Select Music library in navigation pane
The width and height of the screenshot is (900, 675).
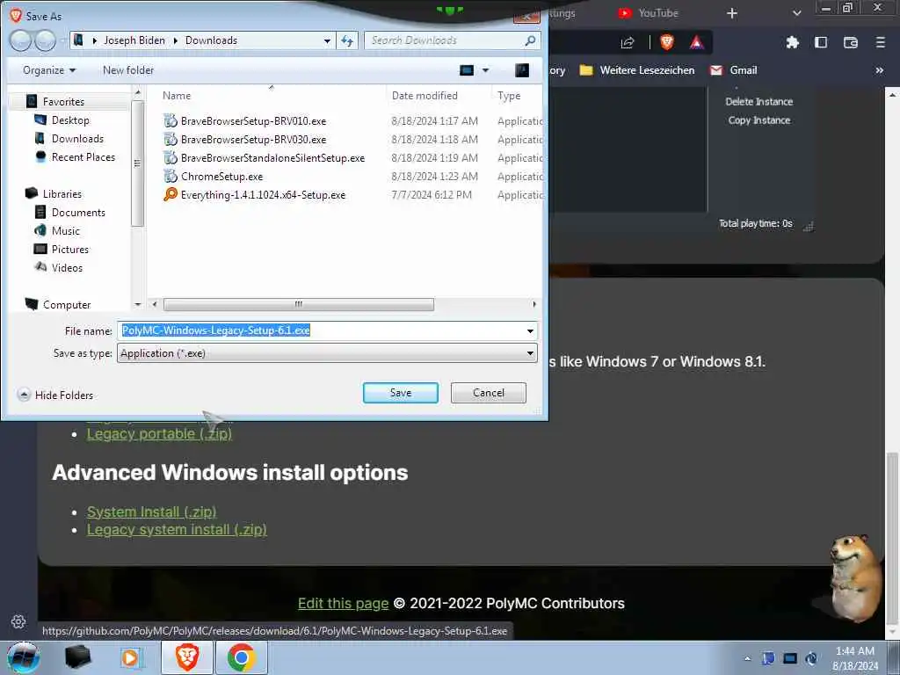pos(65,231)
